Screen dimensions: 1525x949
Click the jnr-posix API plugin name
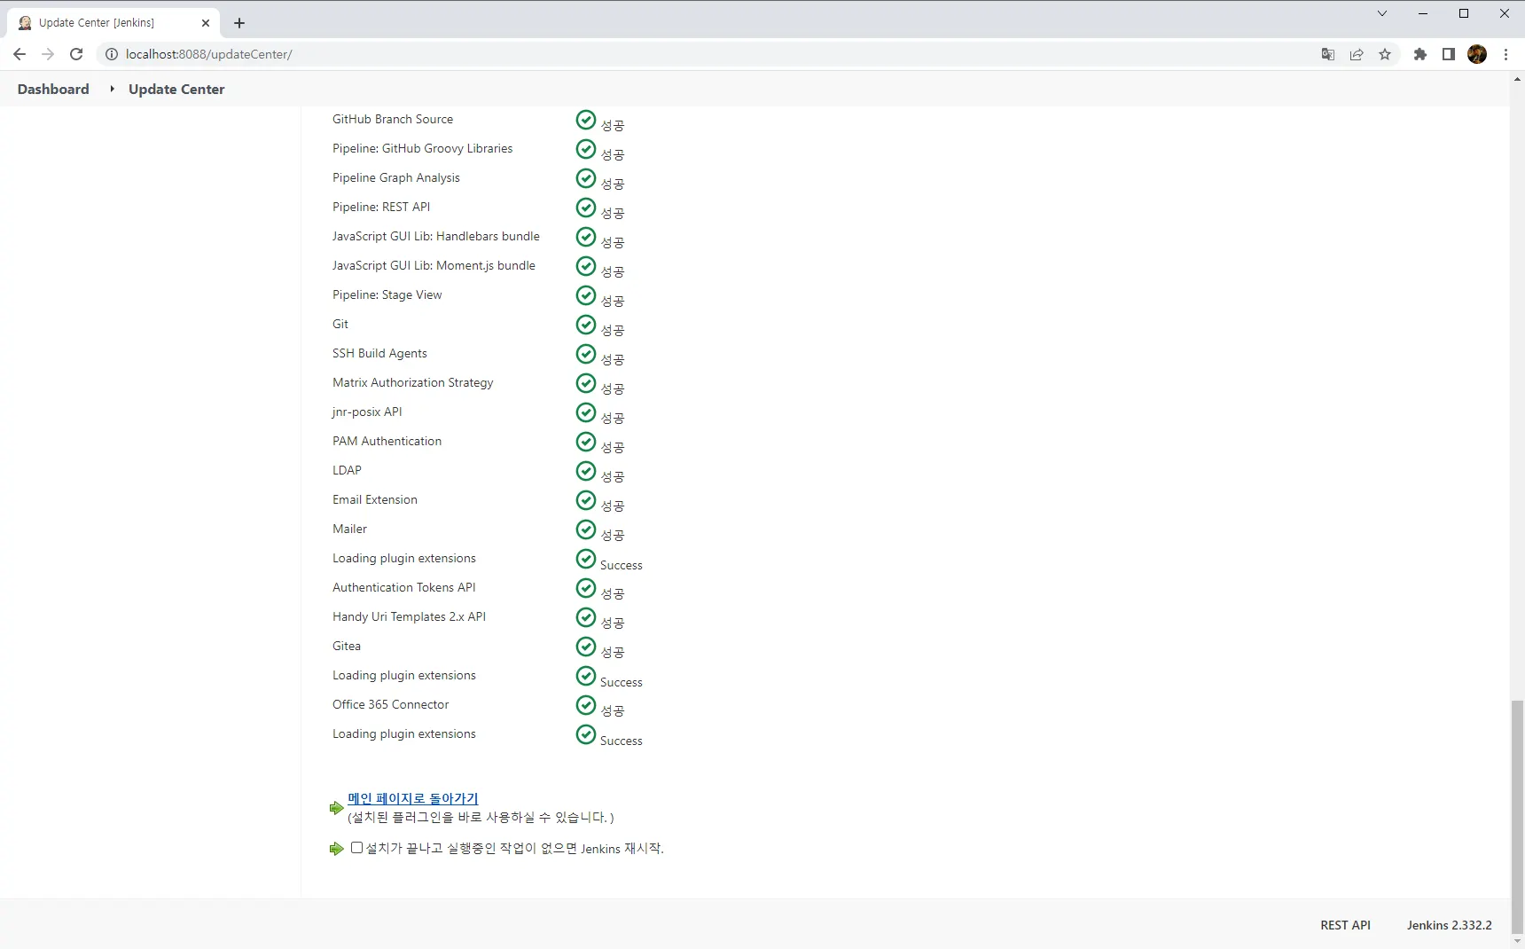[367, 412]
